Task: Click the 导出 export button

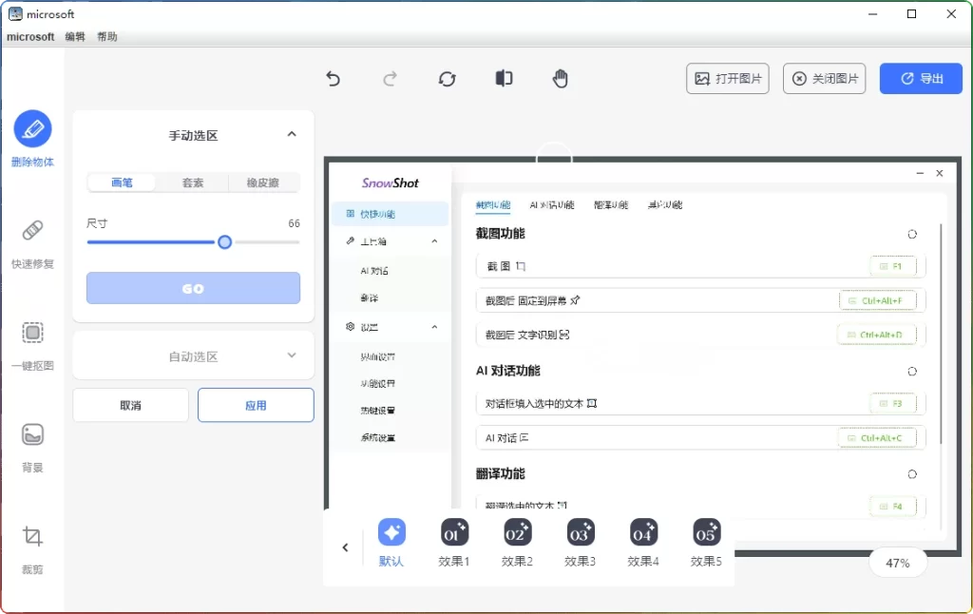Action: click(921, 79)
